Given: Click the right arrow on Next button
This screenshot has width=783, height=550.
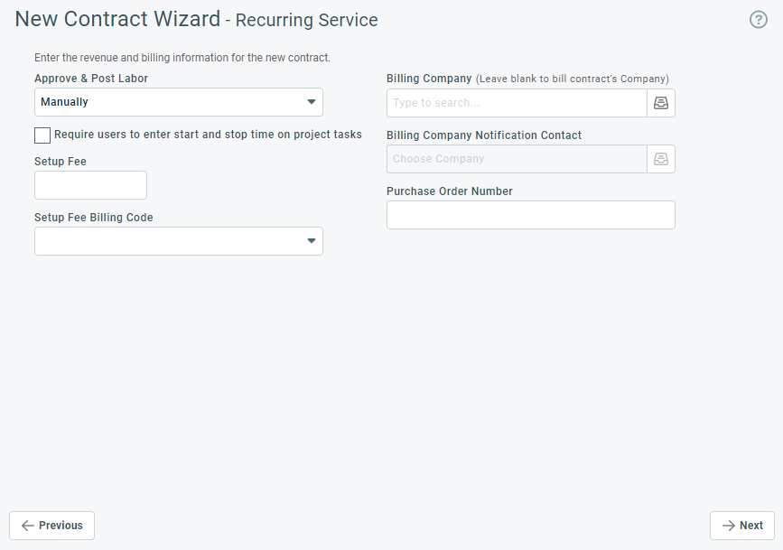Looking at the screenshot, I should coord(729,526).
